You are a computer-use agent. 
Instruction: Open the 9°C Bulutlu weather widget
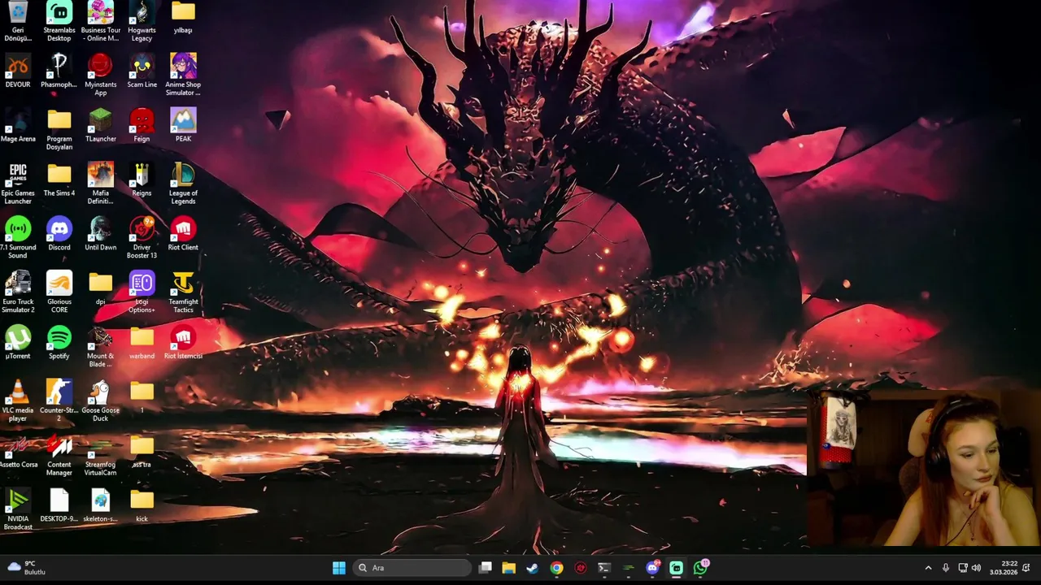pyautogui.click(x=26, y=568)
